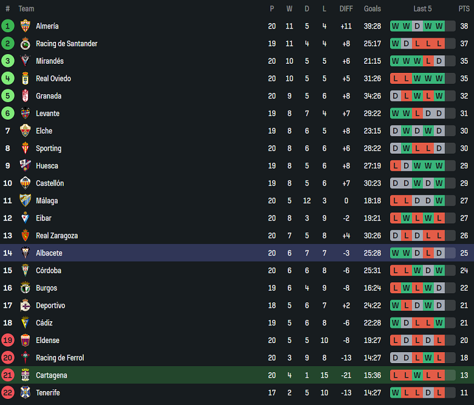
Task: Click the Granada club crest
Action: click(25, 96)
